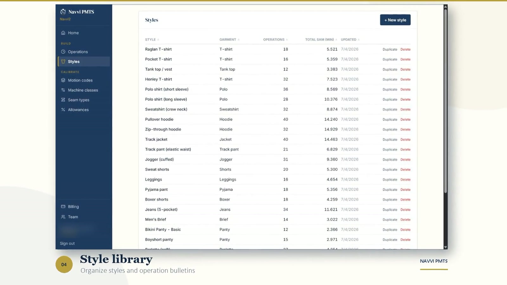Click the scrollbar up arrow
Image resolution: width=507 pixels, height=285 pixels.
[446, 6]
